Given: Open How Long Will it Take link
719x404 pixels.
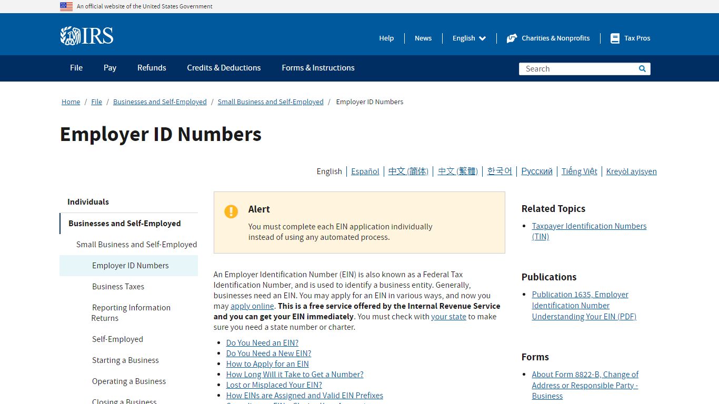Looking at the screenshot, I should click(295, 375).
